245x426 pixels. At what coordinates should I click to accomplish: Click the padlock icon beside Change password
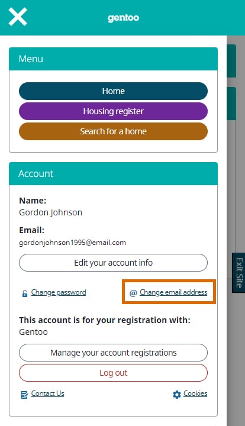pos(25,293)
